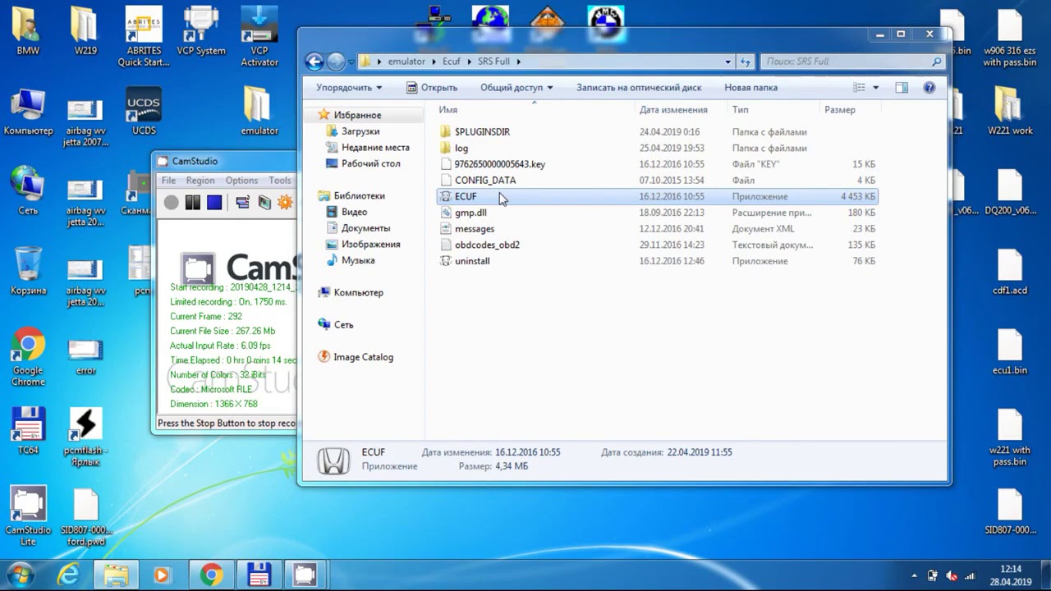This screenshot has height=591, width=1051.
Task: Show hidden tray icons
Action: coord(915,575)
